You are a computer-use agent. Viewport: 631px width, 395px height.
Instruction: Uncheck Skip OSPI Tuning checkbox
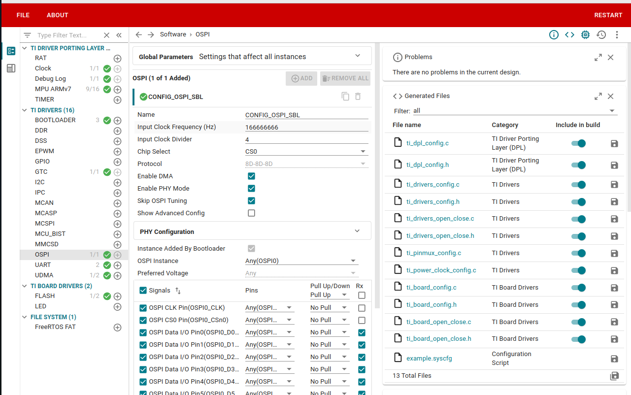[x=251, y=201]
